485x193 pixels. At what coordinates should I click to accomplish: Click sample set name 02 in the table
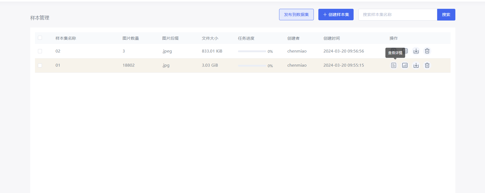click(58, 51)
